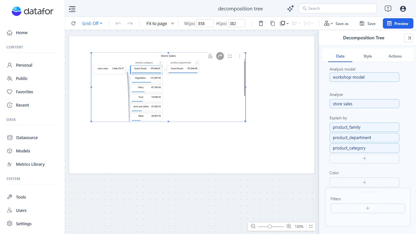
Task: Toggle the widget lock icon
Action: coord(210,56)
